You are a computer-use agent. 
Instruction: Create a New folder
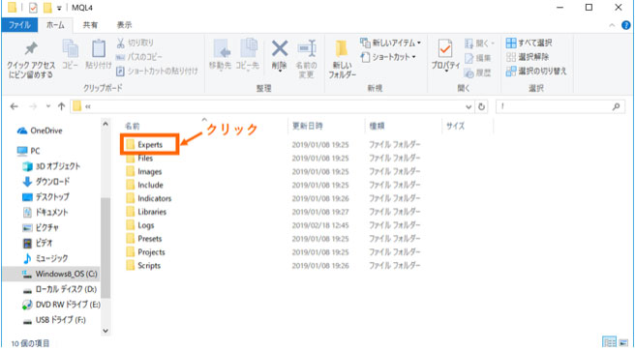tap(343, 60)
